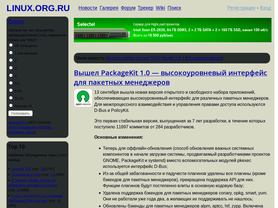Go to LINUX.ORG.RU home logo
The image size is (278, 208).
click(38, 8)
